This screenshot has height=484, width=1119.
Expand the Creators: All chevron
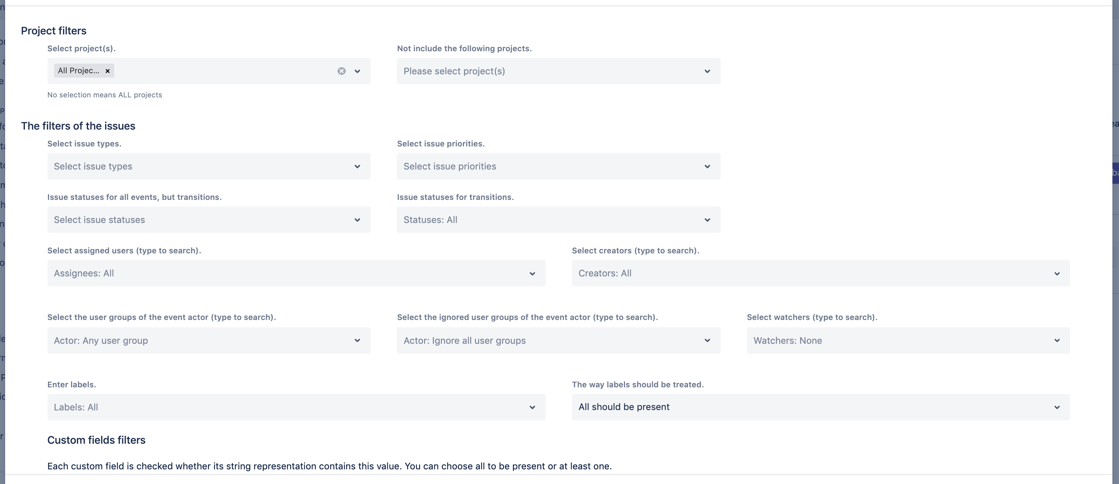1057,273
